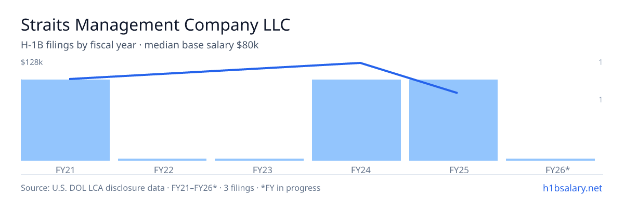Open the h1bsalary.net link

(x=573, y=188)
